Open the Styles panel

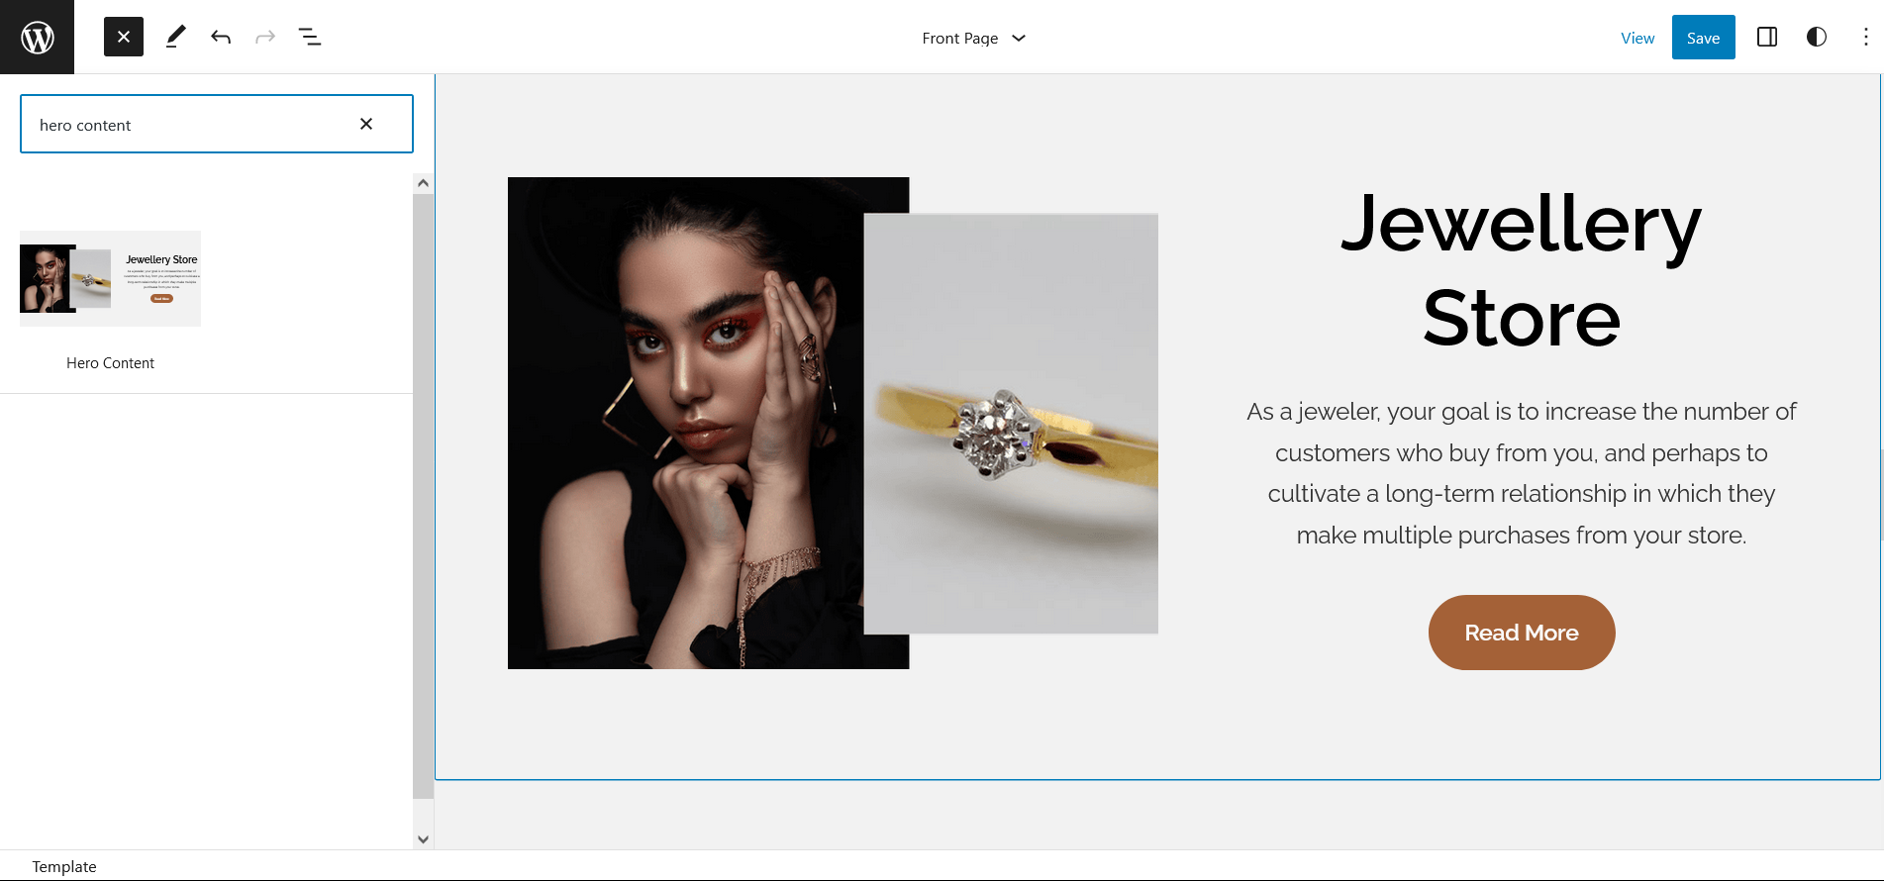(1817, 38)
